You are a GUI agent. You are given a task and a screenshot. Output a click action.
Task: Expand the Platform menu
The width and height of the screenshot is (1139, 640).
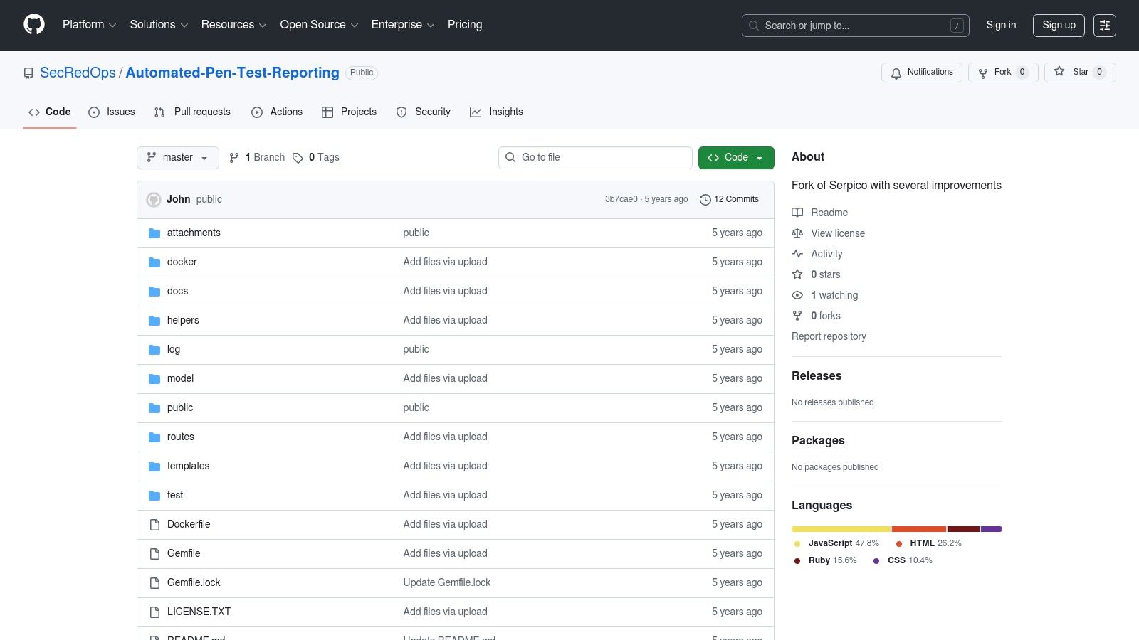[x=89, y=25]
